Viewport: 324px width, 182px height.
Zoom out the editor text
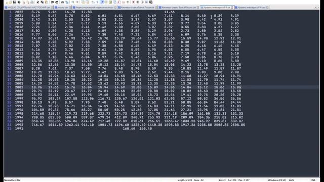77,2
